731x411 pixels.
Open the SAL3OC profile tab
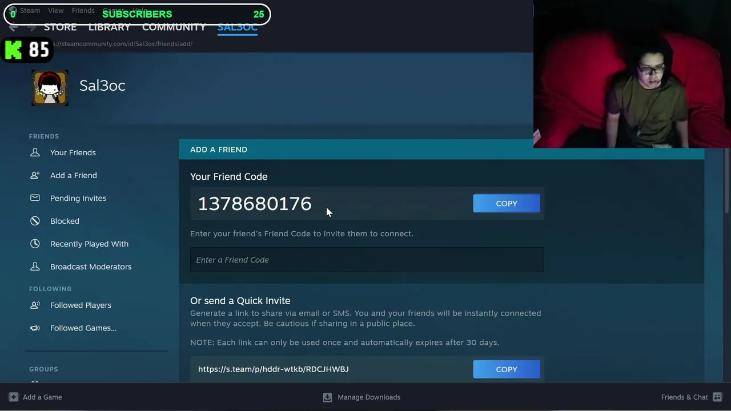pyautogui.click(x=238, y=27)
